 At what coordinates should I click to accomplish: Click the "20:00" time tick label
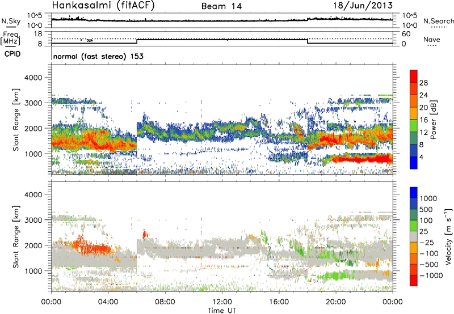[x=336, y=302]
